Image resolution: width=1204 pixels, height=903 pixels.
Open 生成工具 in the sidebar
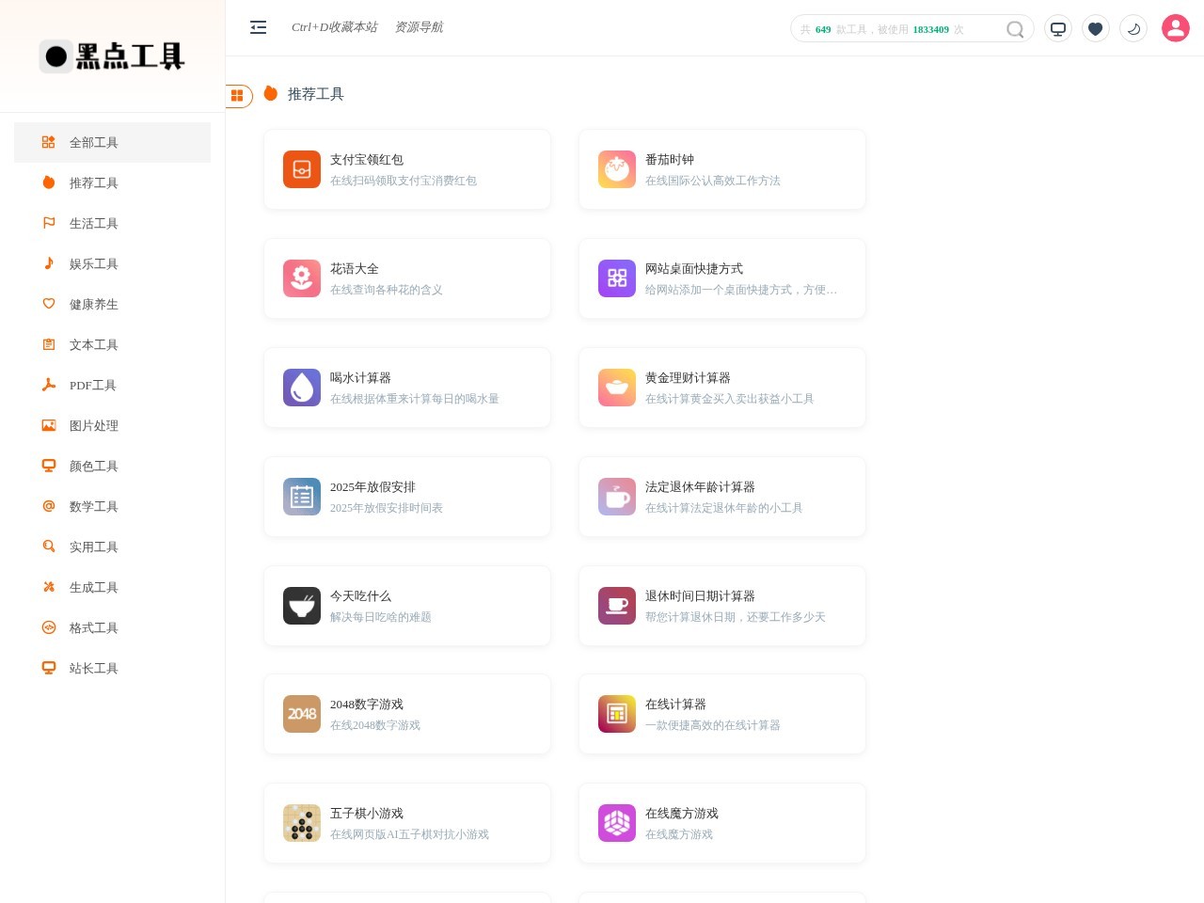coord(112,587)
